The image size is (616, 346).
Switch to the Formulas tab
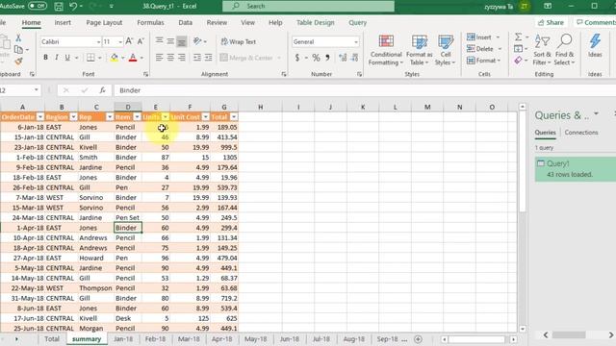[x=150, y=23]
